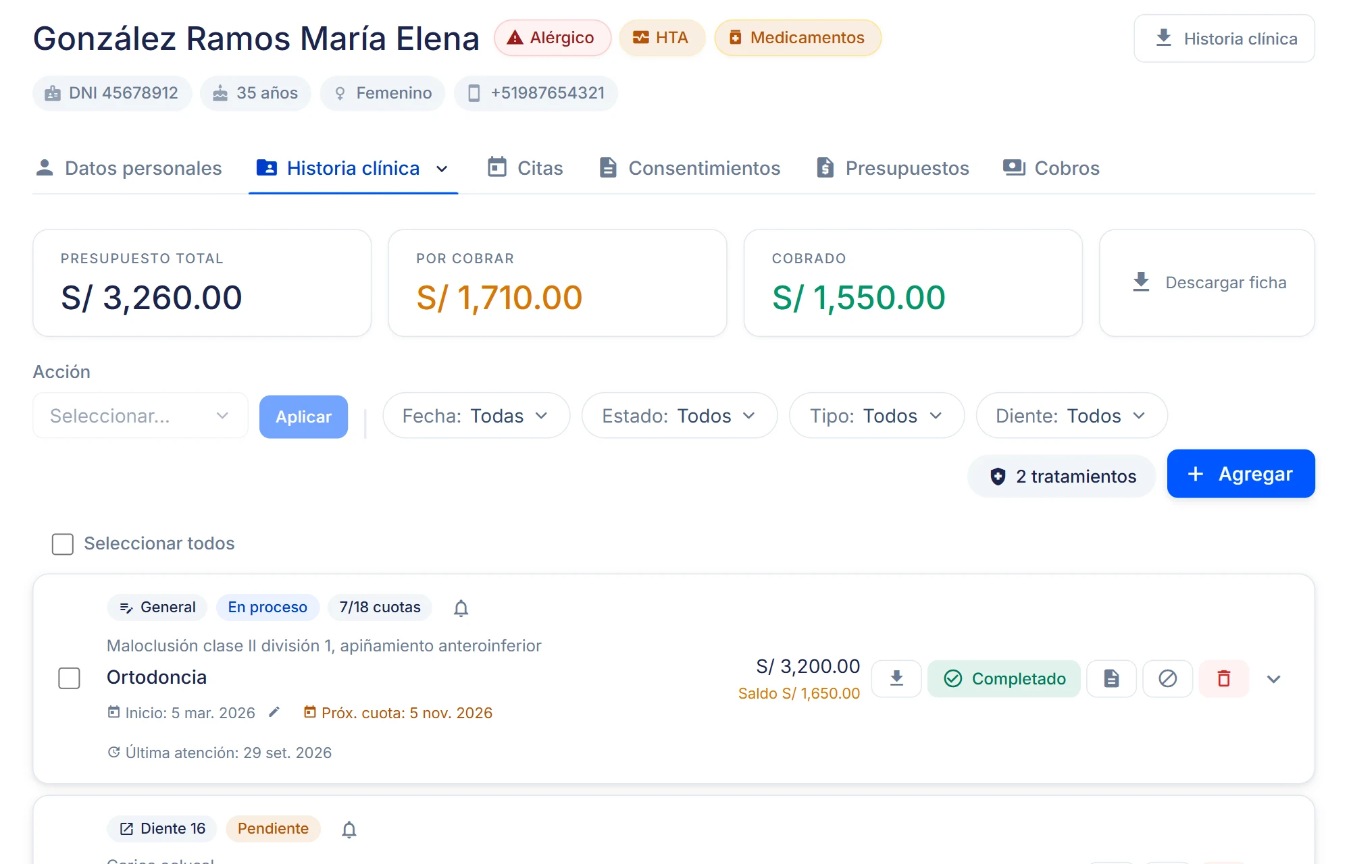This screenshot has width=1351, height=864.
Task: Edit the start date with the pencil icon
Action: (x=274, y=712)
